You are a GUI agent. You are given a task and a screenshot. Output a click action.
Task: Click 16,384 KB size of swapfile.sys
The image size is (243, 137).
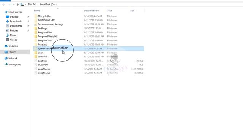point(138,73)
